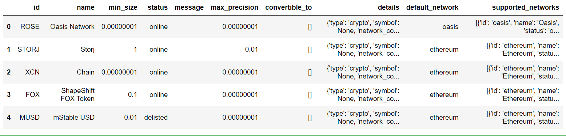The image size is (566, 136).
Task: Select the 'message' column header
Action: point(189,7)
